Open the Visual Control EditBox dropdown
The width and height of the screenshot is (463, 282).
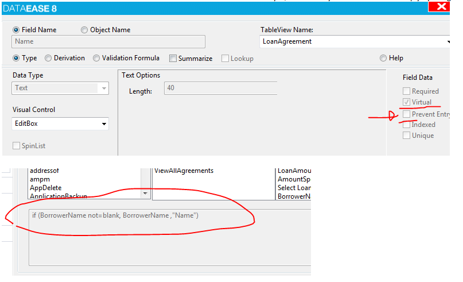[x=104, y=124]
